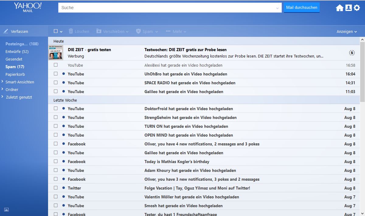Click the Löschen trash icon
Image resolution: width=365 pixels, height=216 pixels.
(71, 31)
